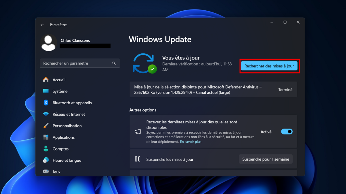The image size is (346, 194).
Task: Click the Accueil home icon
Action: pos(46,80)
